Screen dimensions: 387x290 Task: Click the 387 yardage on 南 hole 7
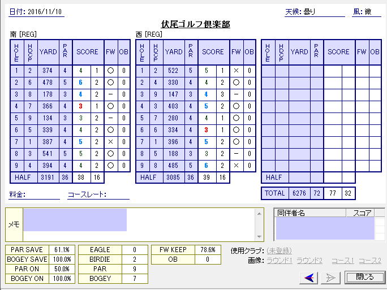48,142
